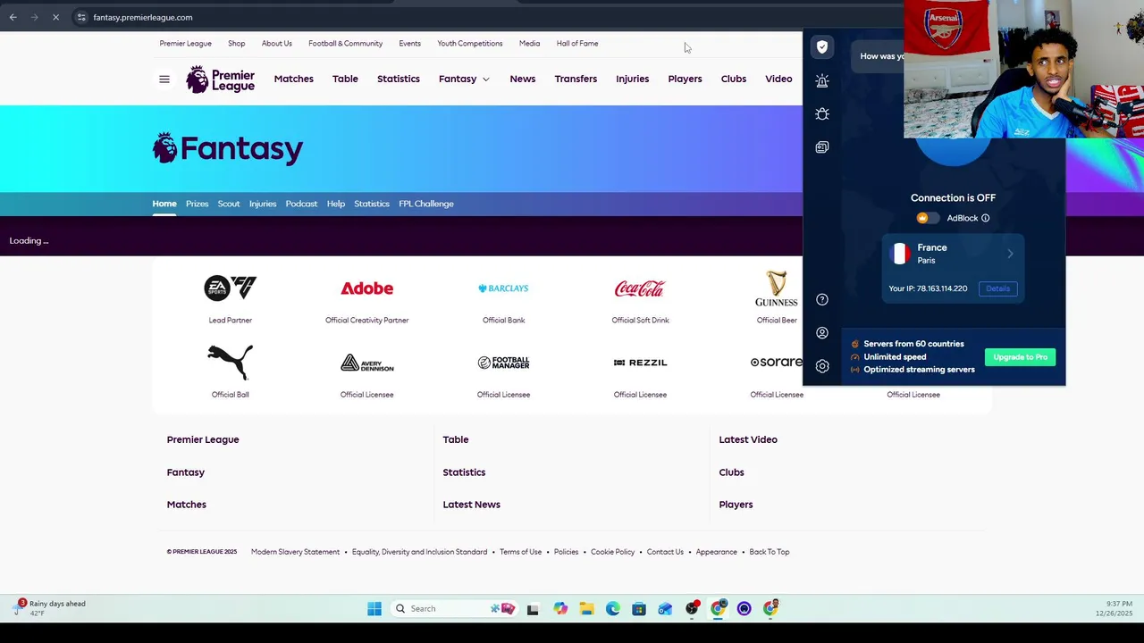Click the AdBlock info icon
1144x643 pixels.
tap(986, 218)
